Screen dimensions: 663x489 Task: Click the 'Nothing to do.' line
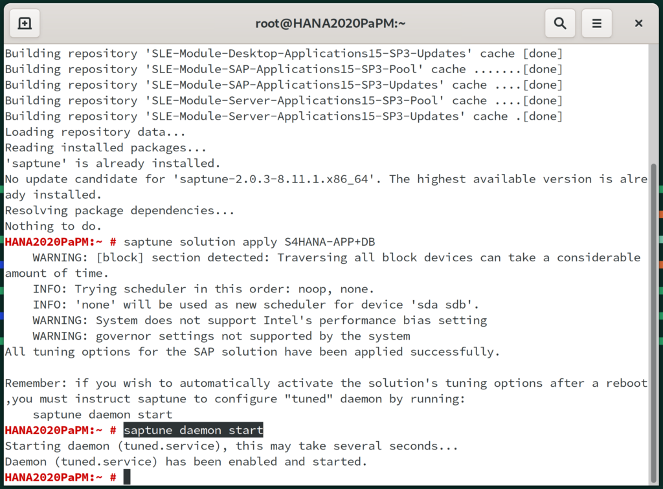[53, 226]
